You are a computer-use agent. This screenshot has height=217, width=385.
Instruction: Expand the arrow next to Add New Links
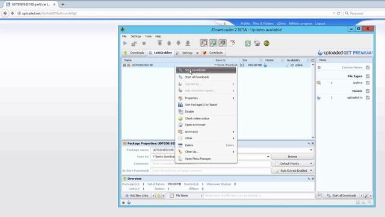[x=153, y=195]
